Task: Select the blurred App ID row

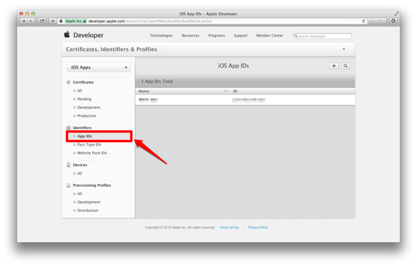Action: (x=245, y=100)
